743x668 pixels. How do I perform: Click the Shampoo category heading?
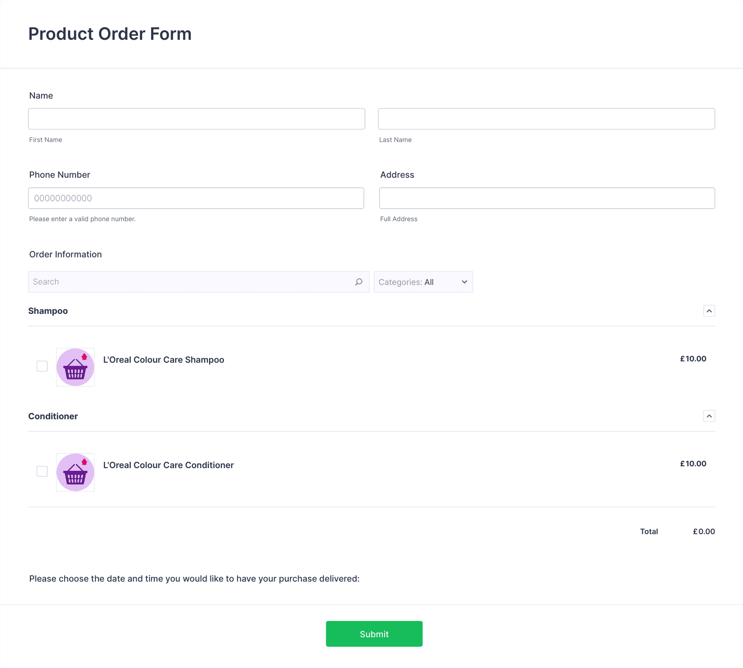[48, 311]
